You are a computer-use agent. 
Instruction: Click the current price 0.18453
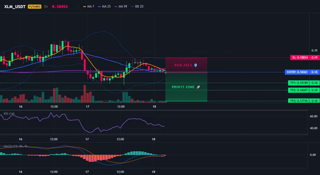coord(60,6)
